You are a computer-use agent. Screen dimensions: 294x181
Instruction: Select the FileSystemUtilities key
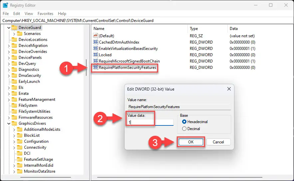click(34, 111)
